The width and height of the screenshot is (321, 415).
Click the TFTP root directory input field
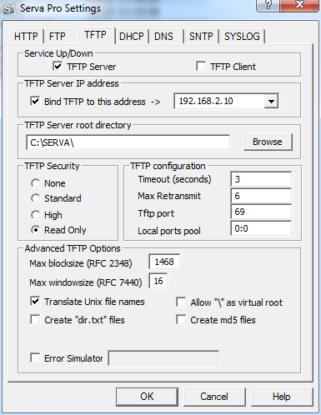(128, 142)
